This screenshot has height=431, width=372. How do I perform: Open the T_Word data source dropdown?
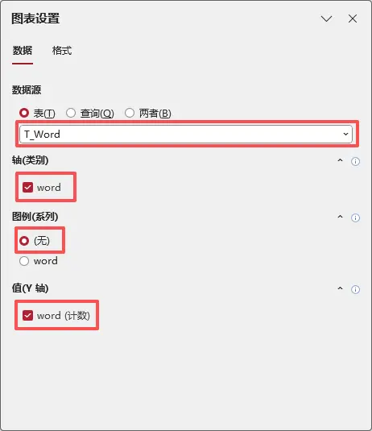(186, 135)
